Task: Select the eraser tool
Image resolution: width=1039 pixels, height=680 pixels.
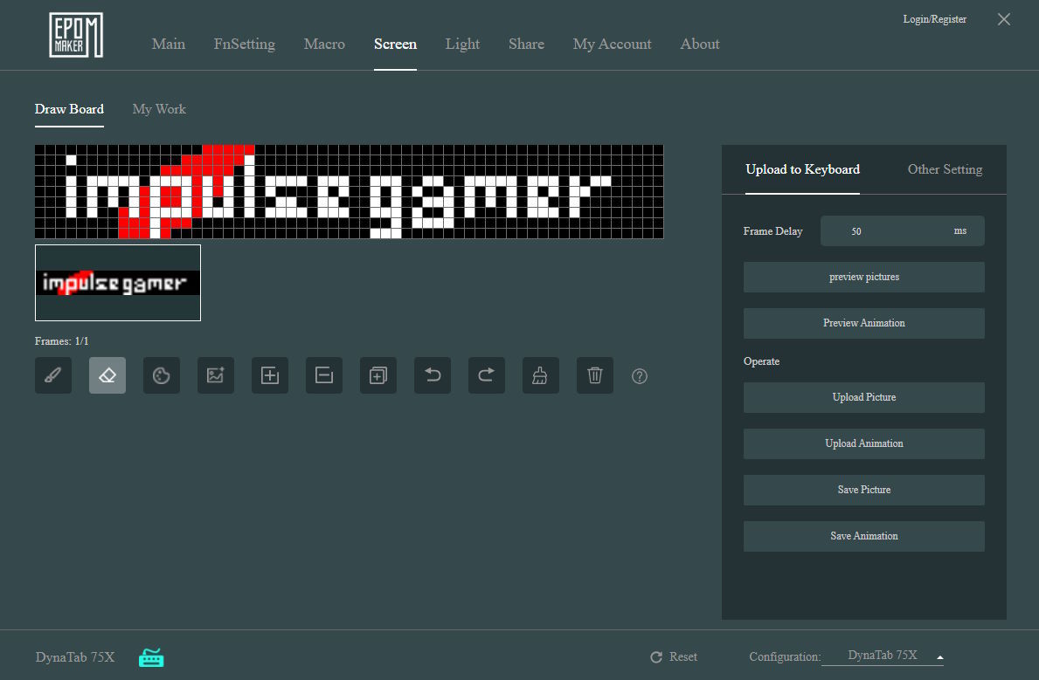Action: point(107,375)
